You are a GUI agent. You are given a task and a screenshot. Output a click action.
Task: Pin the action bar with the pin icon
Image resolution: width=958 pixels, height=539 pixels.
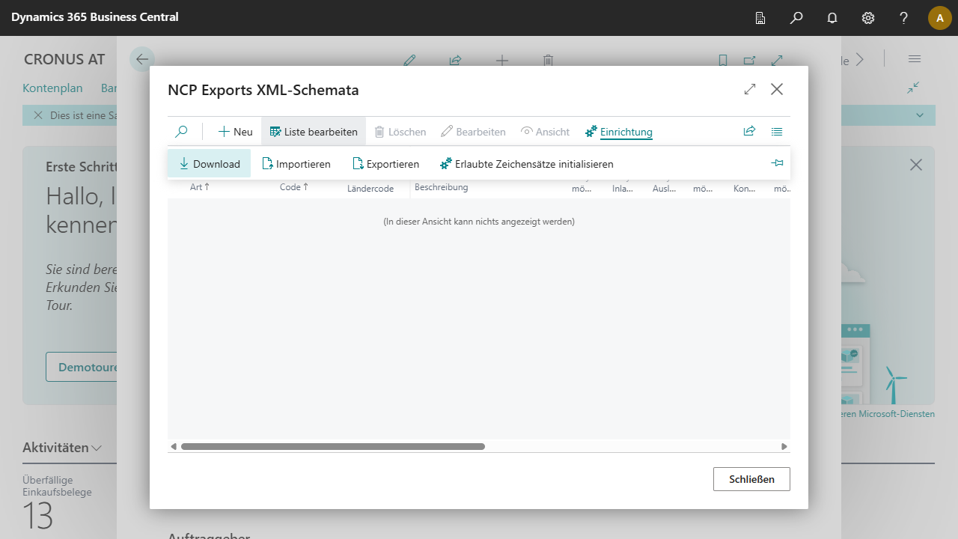(777, 163)
